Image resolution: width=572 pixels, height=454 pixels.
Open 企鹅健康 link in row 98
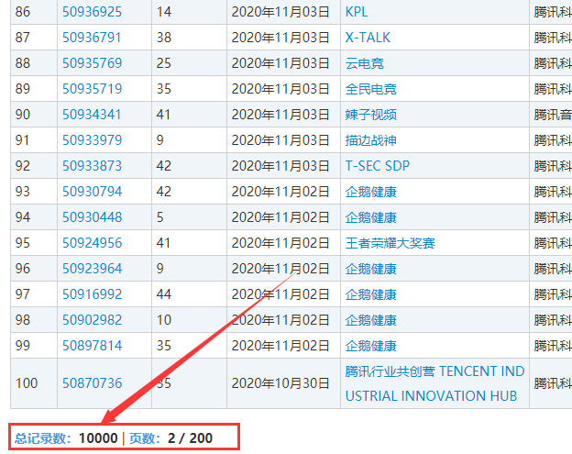click(x=370, y=320)
